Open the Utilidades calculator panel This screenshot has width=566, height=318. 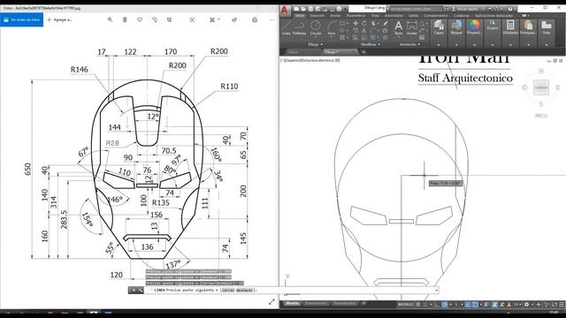click(x=510, y=27)
